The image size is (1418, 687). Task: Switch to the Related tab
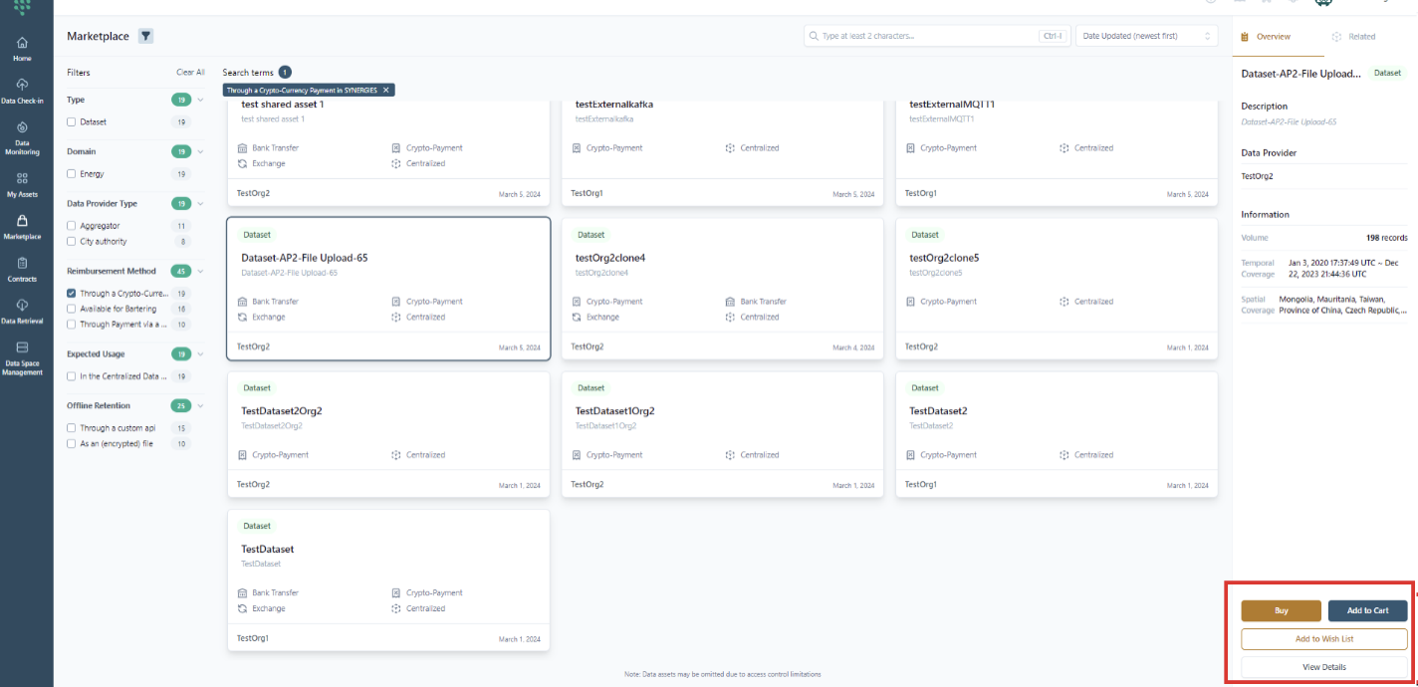point(1353,37)
